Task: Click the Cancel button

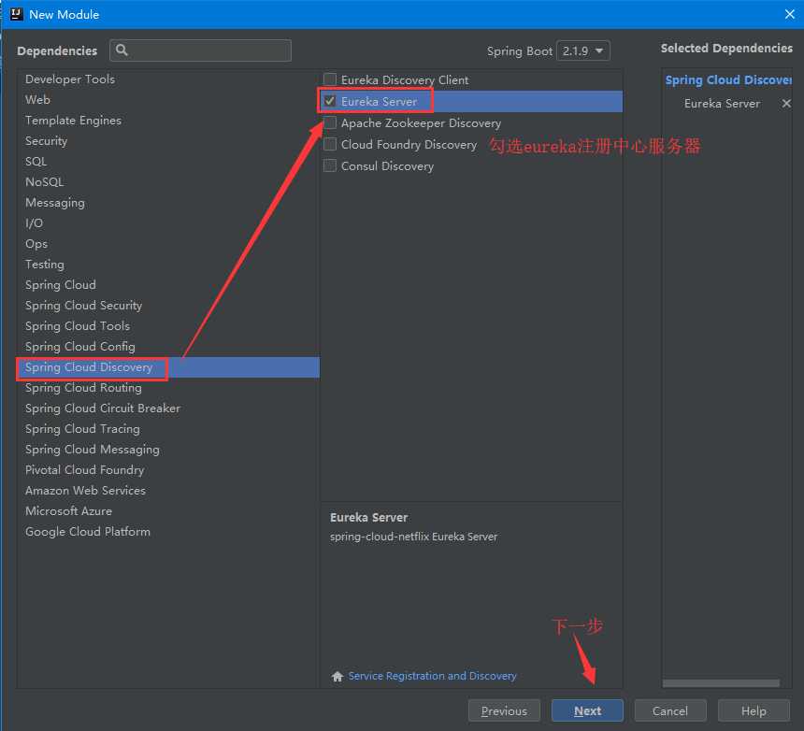Action: pos(670,710)
